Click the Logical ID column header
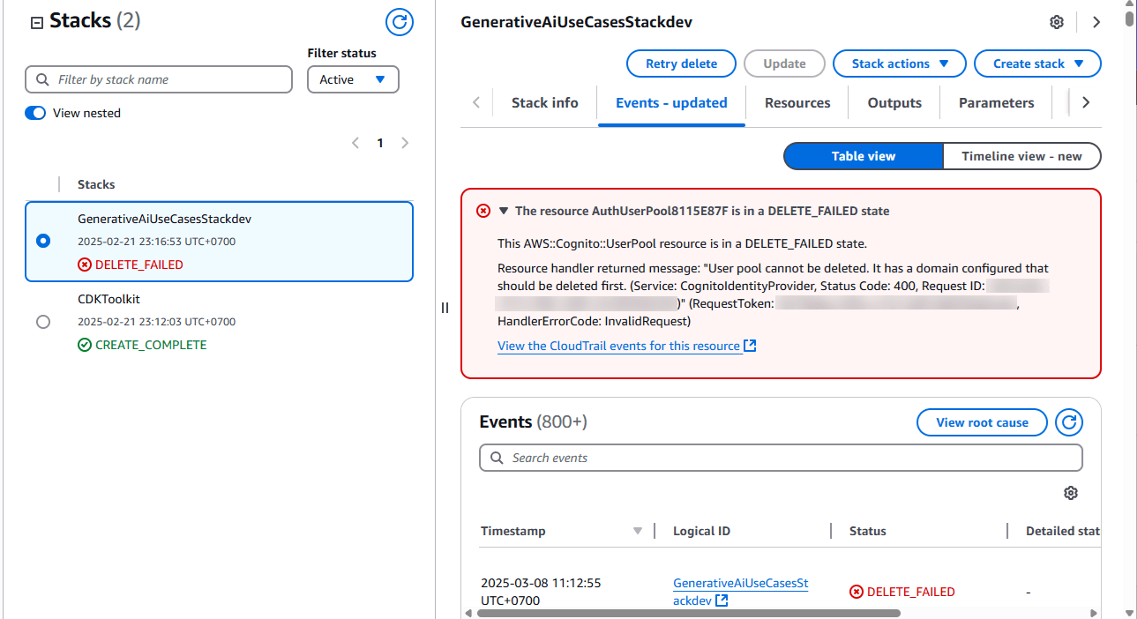1137x619 pixels. [701, 531]
